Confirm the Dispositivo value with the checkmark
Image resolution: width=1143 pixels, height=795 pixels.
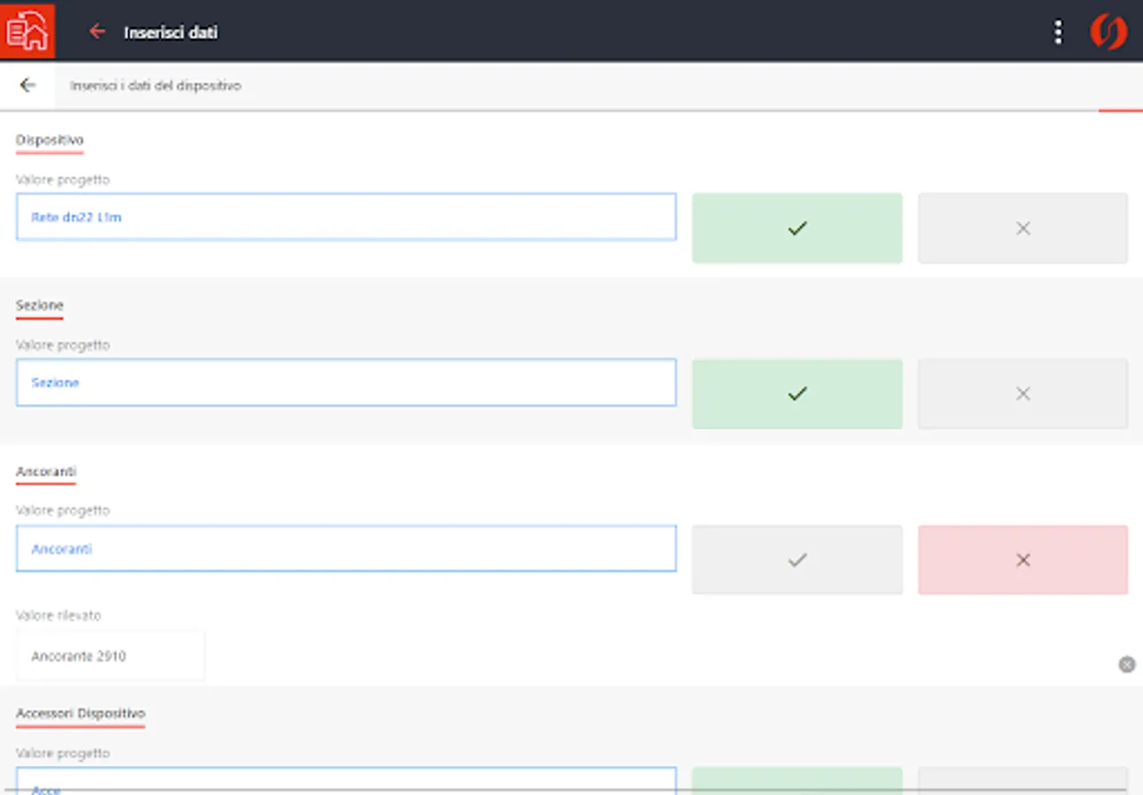797,228
